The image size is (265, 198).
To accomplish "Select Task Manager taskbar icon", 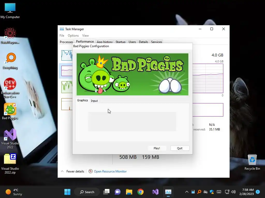I will point(168,192).
